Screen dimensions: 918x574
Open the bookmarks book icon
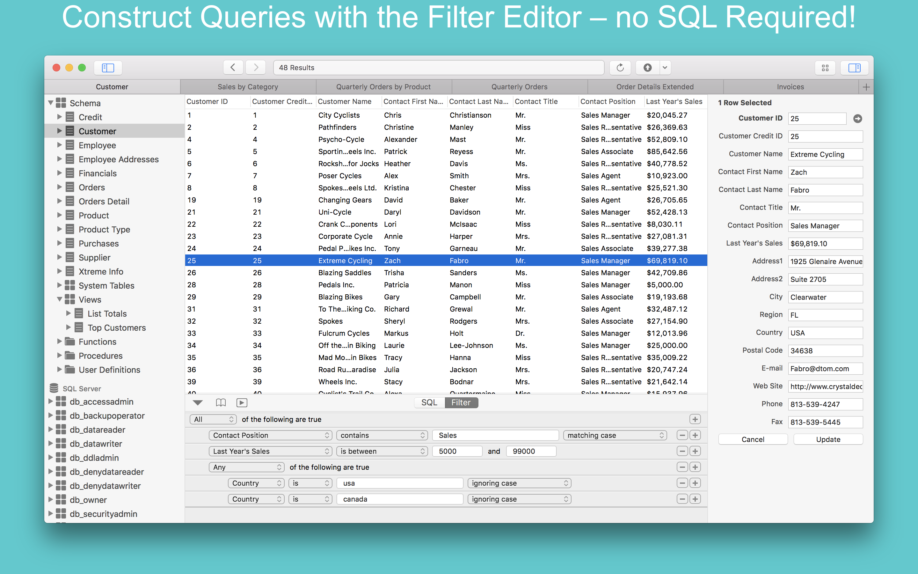(x=220, y=402)
